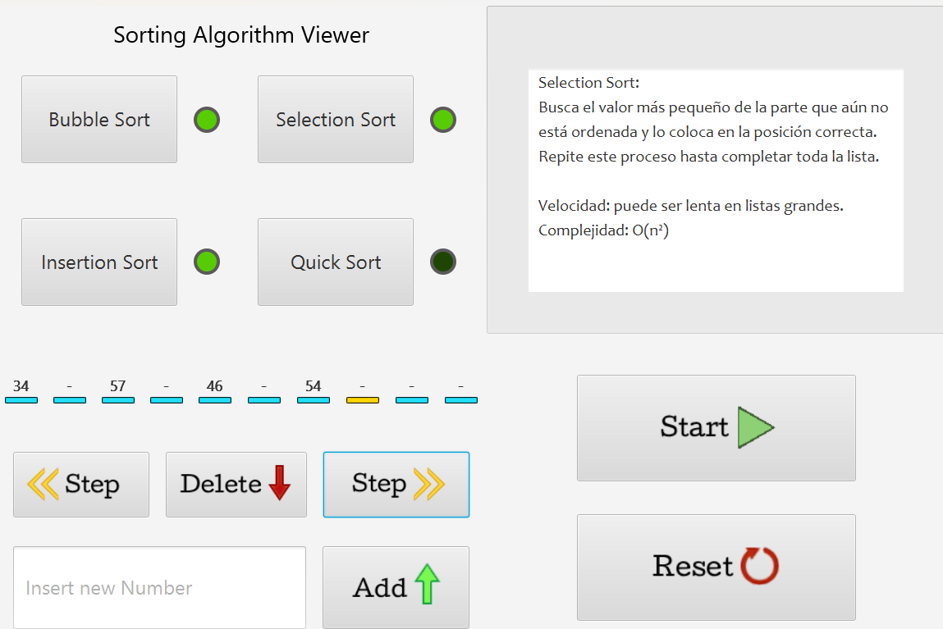Select the array slot holding 57
The height and width of the screenshot is (629, 943).
coord(118,392)
